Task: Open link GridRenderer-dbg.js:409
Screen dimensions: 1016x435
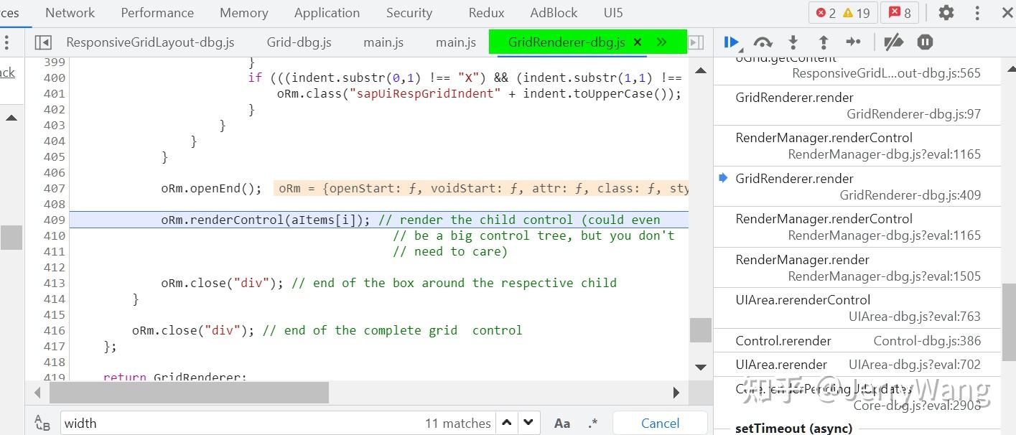Action: pos(910,195)
